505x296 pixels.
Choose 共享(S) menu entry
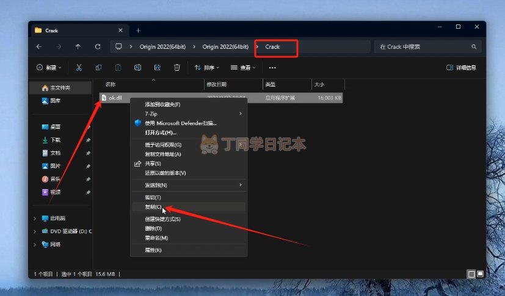pos(189,164)
